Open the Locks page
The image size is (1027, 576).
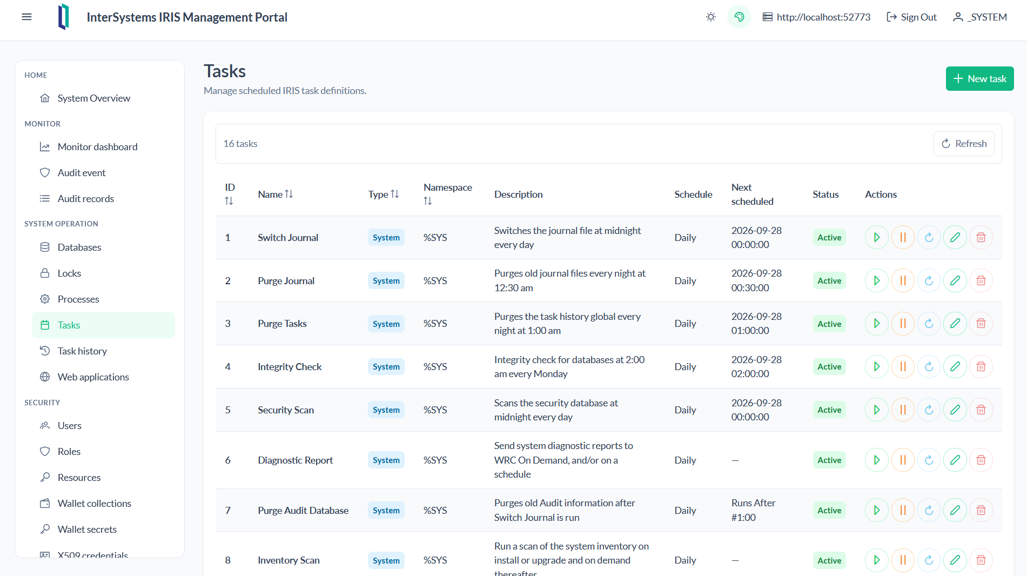coord(103,273)
